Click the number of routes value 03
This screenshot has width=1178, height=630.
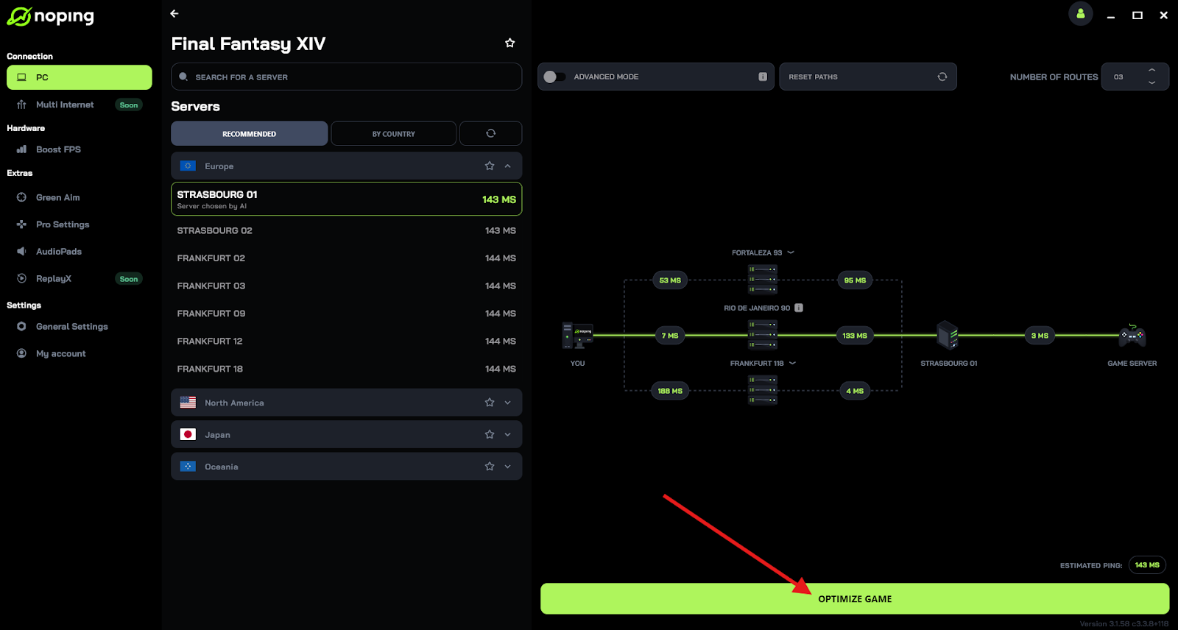[1118, 77]
